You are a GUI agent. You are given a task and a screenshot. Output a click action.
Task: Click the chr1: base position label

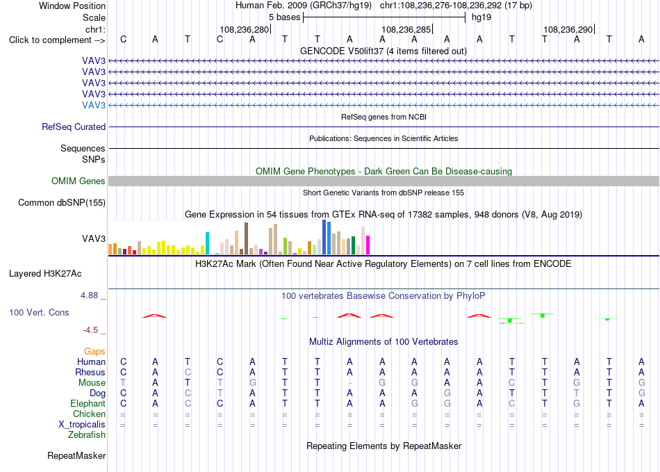tap(96, 29)
